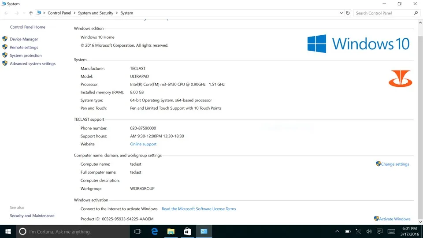This screenshot has width=423, height=238.
Task: Open System protection link
Action: coord(26,56)
